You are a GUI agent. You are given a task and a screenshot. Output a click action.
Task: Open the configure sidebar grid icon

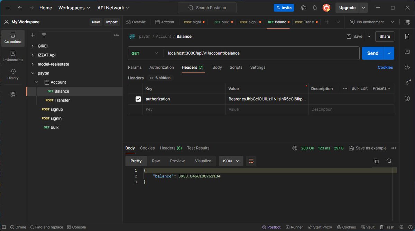point(13,94)
